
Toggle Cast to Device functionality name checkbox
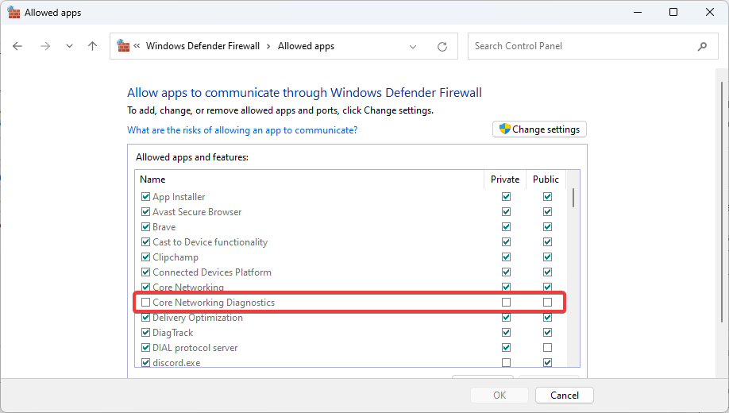pyautogui.click(x=145, y=242)
